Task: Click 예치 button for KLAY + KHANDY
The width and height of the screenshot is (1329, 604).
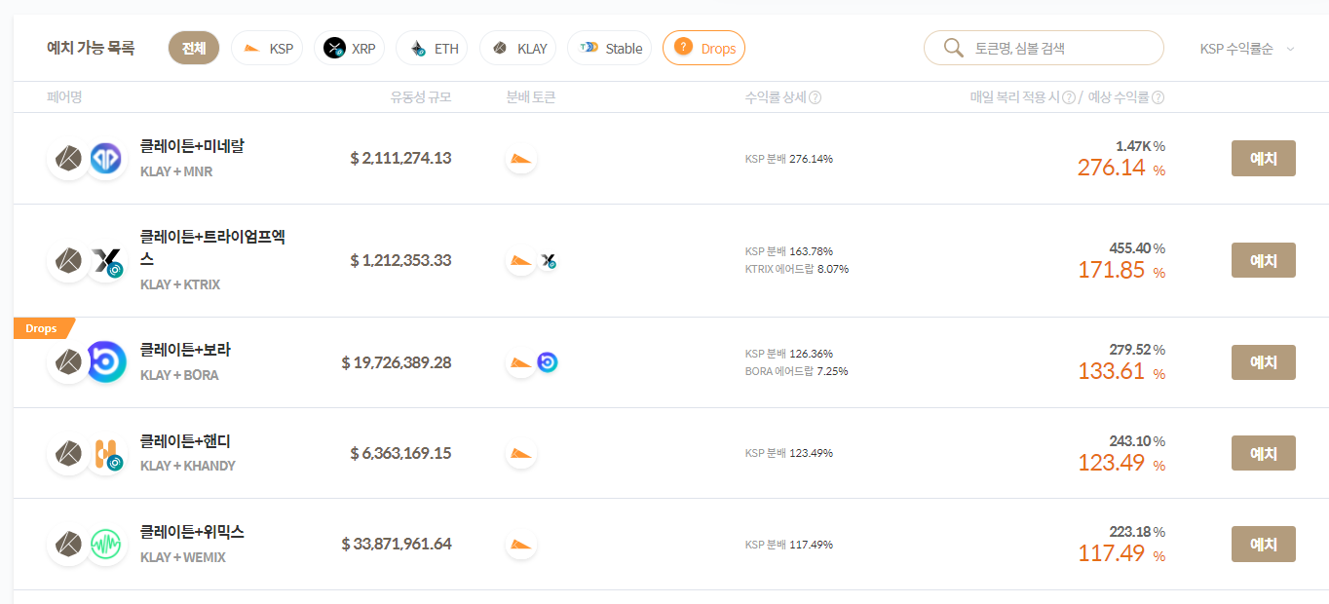Action: (1264, 453)
